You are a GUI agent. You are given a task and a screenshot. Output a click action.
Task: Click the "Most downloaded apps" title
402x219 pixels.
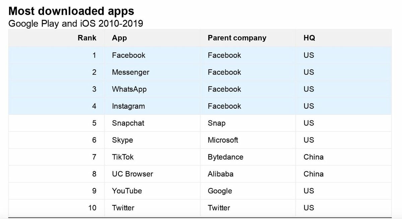pos(71,11)
